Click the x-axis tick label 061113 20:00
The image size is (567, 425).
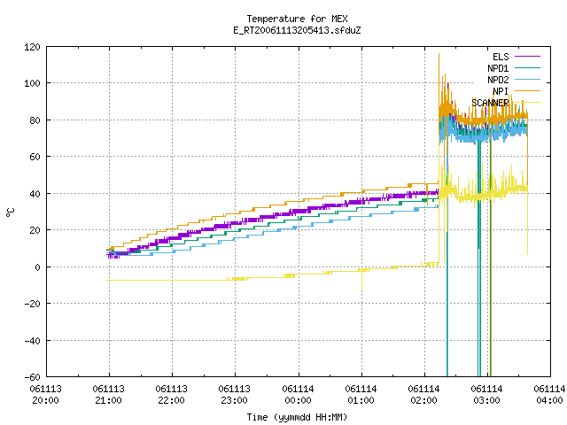[45, 395]
